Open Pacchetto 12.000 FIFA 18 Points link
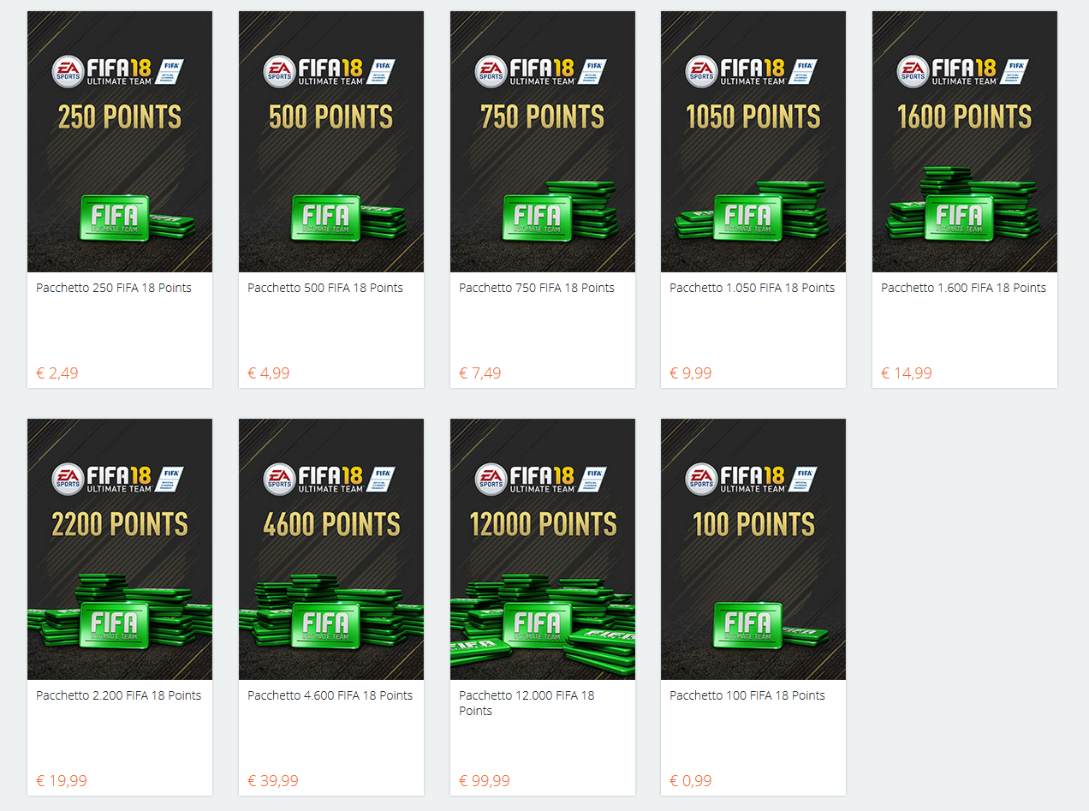 [x=527, y=703]
